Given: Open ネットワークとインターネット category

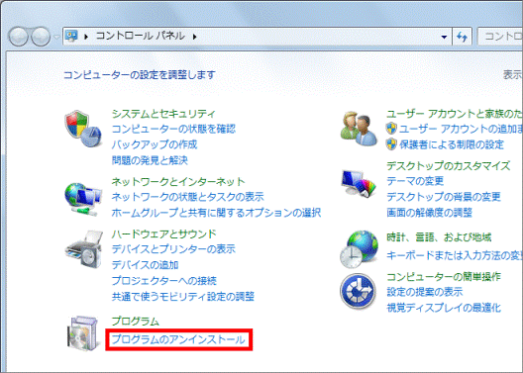Looking at the screenshot, I should pos(178,181).
